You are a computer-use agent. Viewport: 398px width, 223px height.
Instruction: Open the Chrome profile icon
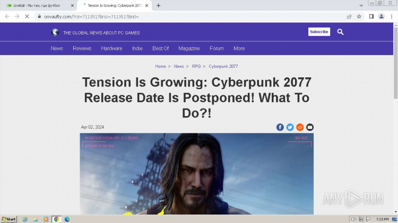coord(381,16)
